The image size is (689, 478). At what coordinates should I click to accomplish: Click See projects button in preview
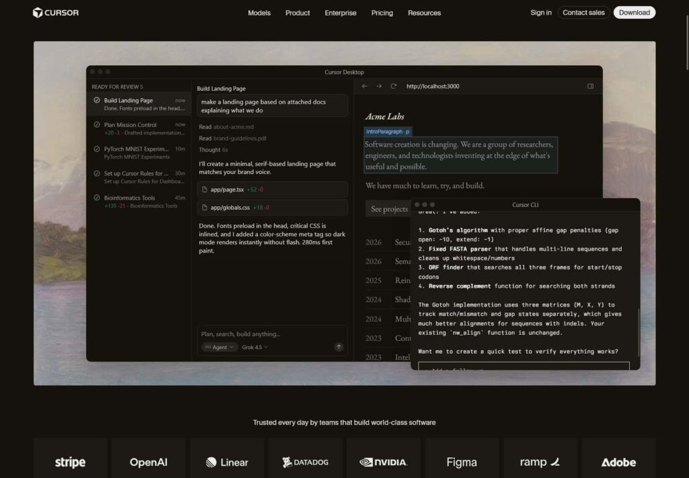[389, 209]
